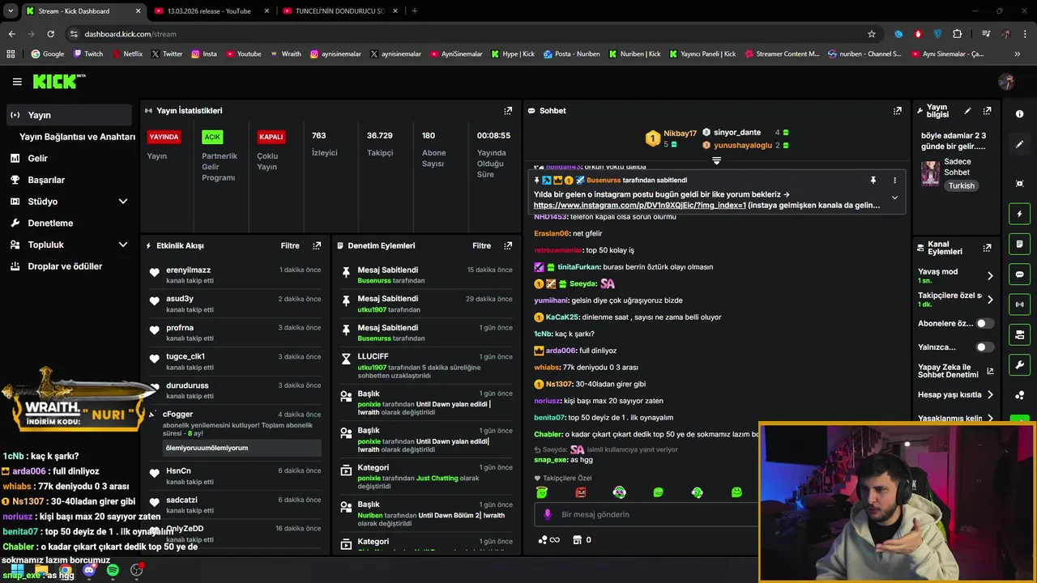Open Hesap yaşı kısıtla settings arrow
Viewport: 1037px width, 583px height.
click(989, 395)
